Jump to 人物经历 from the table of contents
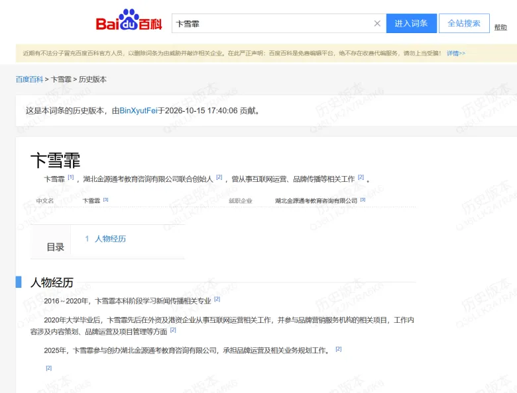 (110, 239)
